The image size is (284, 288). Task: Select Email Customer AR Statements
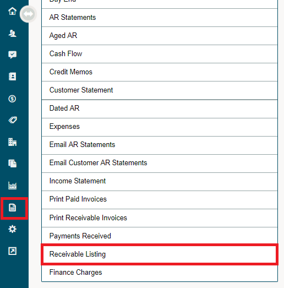[x=160, y=163]
